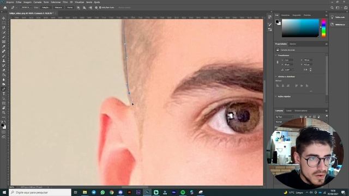Click path operations icon in options bar
This screenshot has height=196, width=349.
pyautogui.click(x=79, y=8)
